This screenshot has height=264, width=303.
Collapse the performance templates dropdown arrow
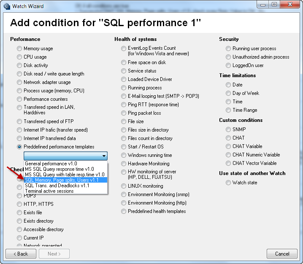point(104,156)
